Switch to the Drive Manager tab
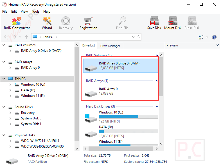 [x=110, y=46]
